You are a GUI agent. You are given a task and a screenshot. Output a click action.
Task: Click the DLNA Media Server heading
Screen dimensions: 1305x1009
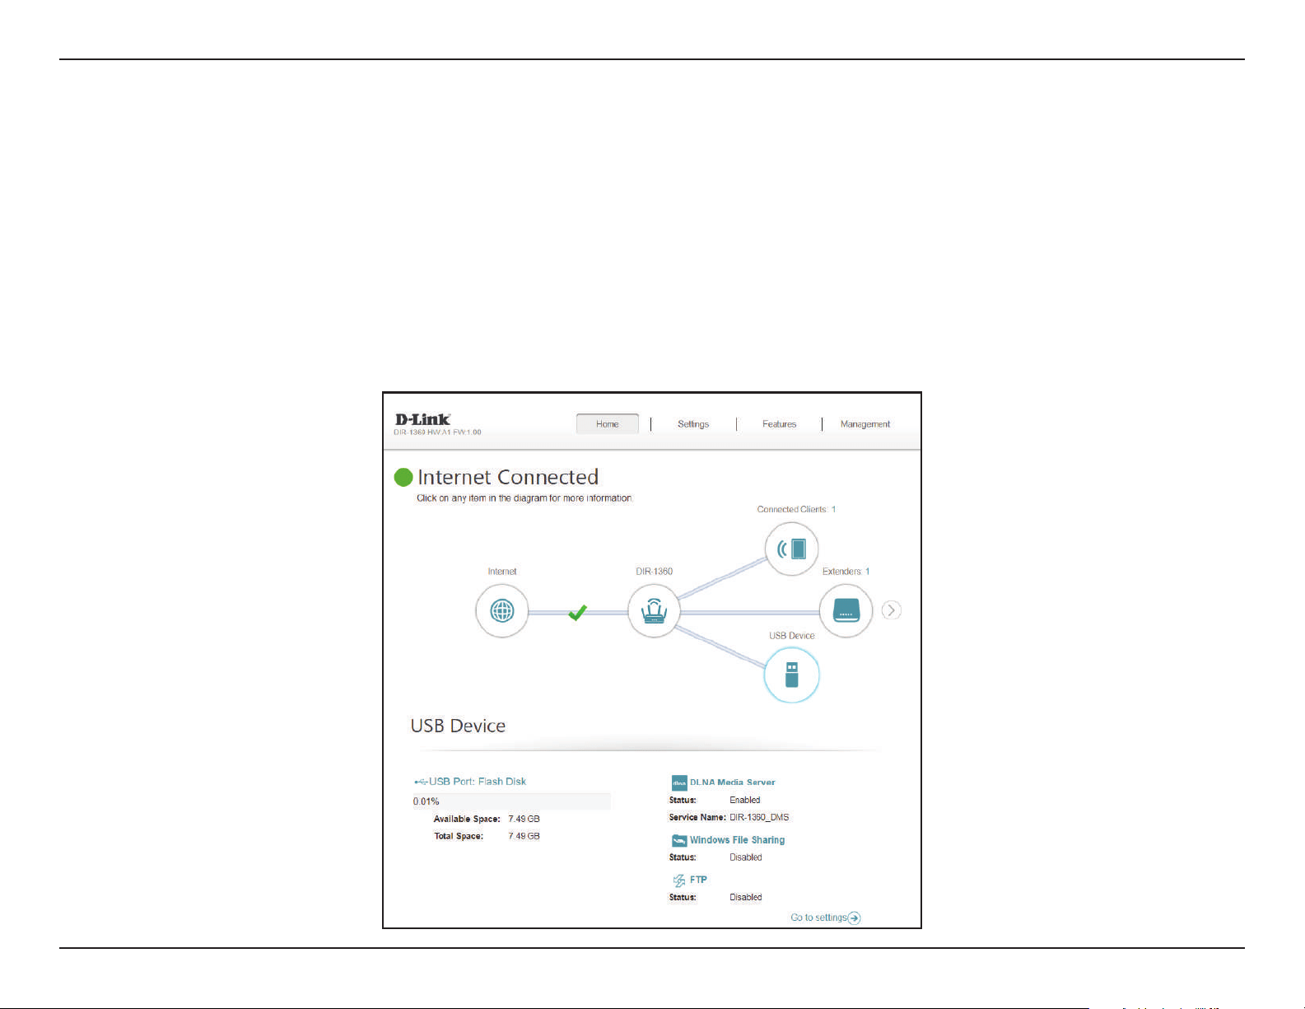[732, 782]
